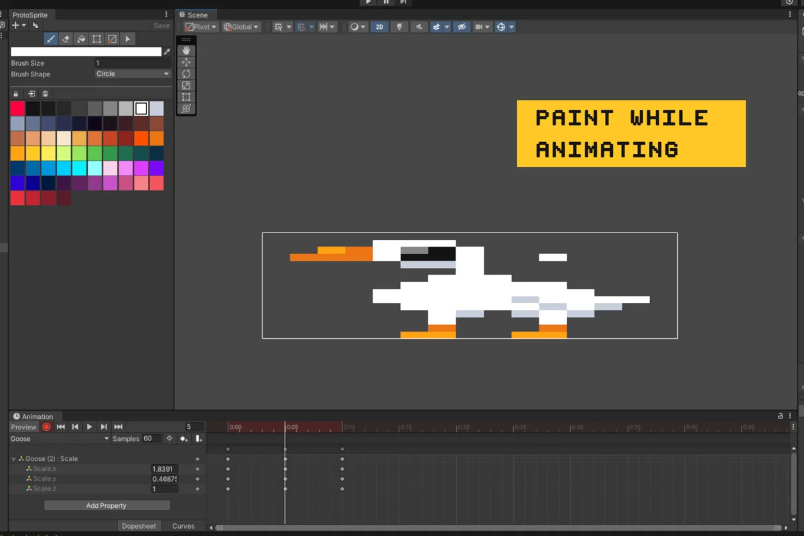The height and width of the screenshot is (536, 804).
Task: Click the palette lock icon
Action: [x=16, y=94]
